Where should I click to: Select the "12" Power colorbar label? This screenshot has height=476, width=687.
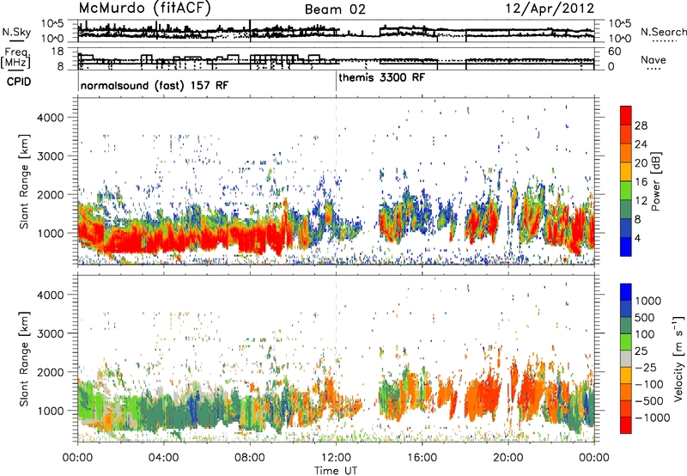point(641,201)
